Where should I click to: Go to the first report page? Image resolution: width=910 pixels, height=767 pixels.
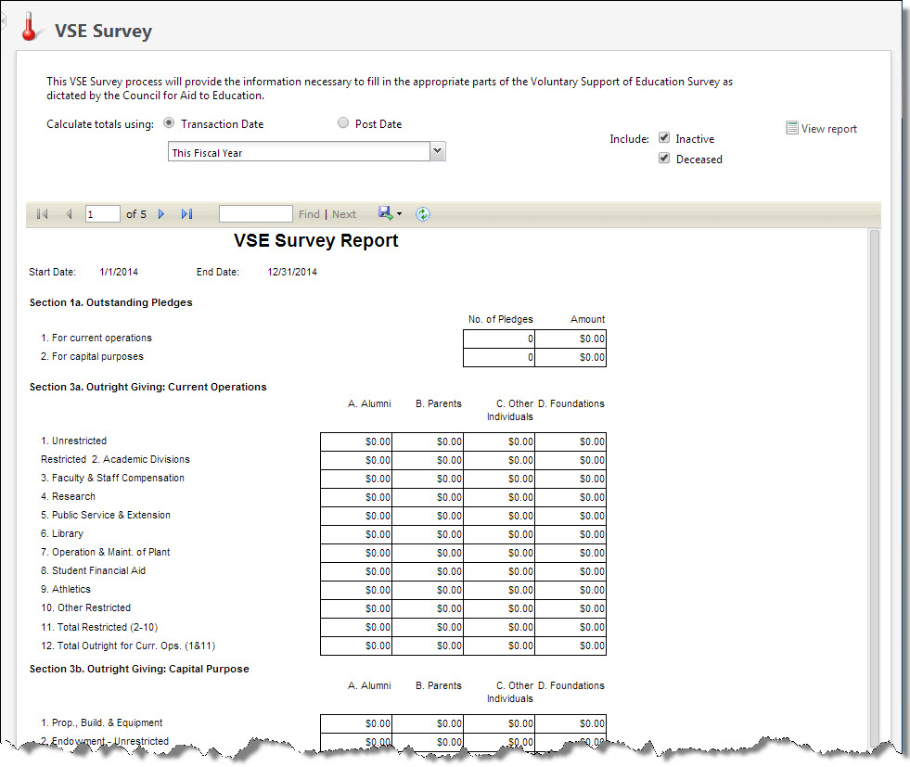tap(43, 214)
